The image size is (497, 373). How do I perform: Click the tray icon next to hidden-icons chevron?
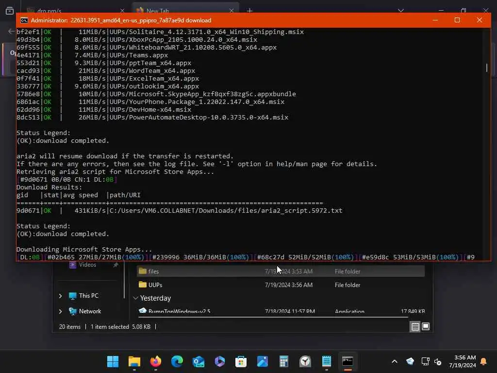pos(410,361)
